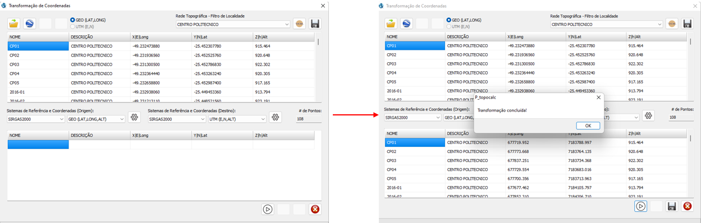Click NOME header of upper table, left window

[x=38, y=37]
